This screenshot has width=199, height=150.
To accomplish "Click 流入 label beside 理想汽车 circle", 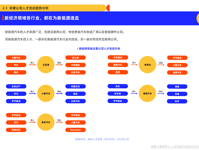I will [x=134, y=92].
